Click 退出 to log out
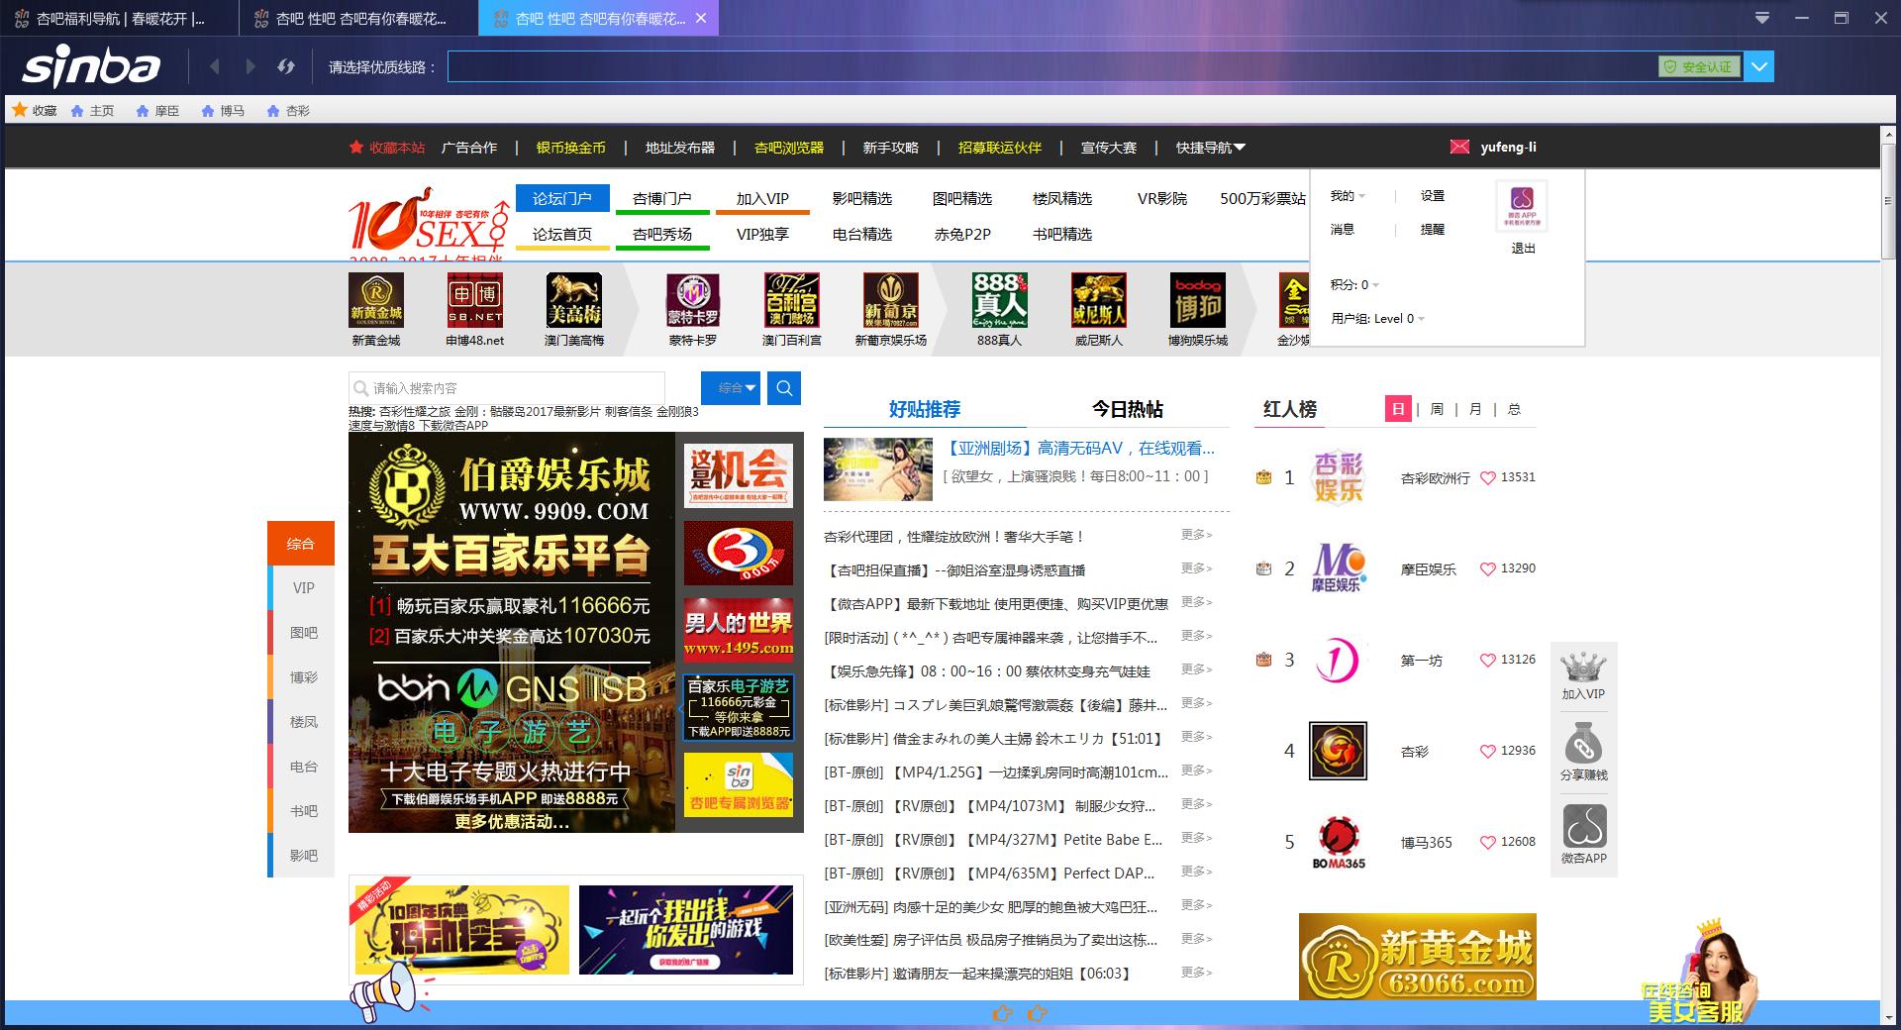Screen dimensions: 1901x1030 (x=1523, y=249)
